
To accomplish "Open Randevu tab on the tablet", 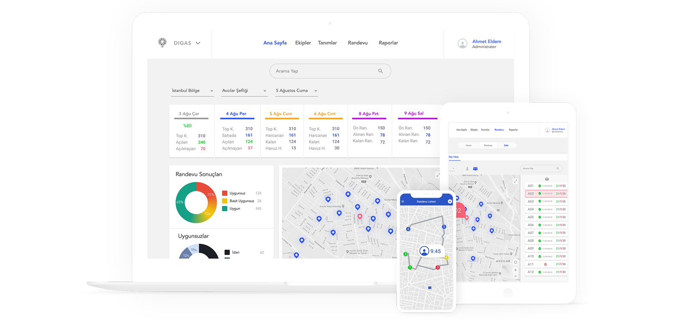I will [499, 130].
